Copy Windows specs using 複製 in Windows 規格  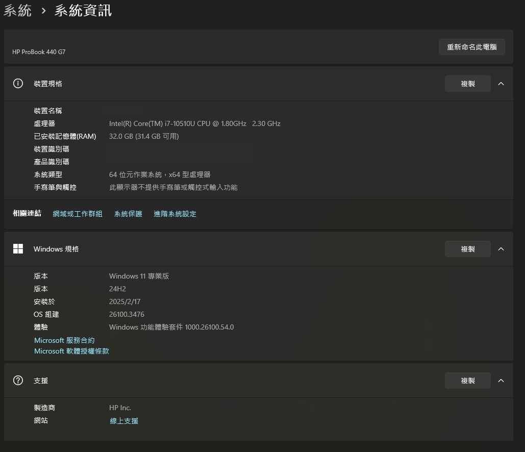[x=468, y=249]
